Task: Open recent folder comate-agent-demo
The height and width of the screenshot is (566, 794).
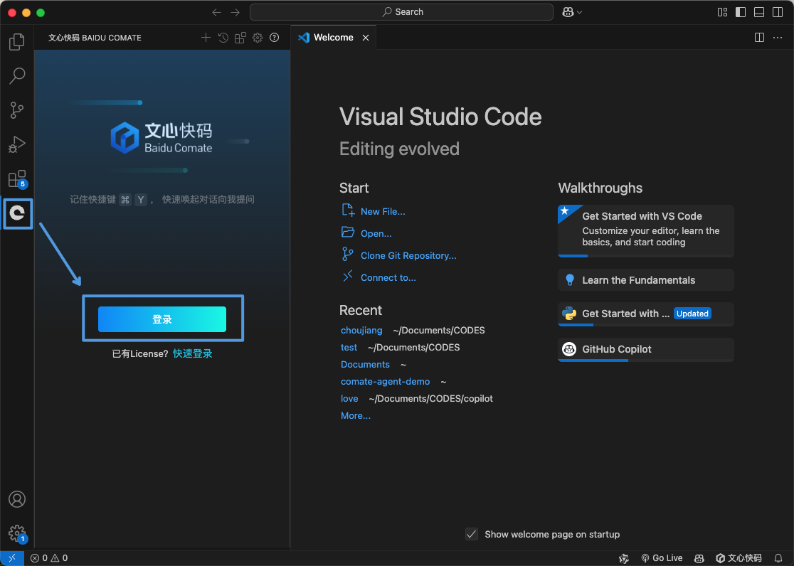Action: [386, 382]
